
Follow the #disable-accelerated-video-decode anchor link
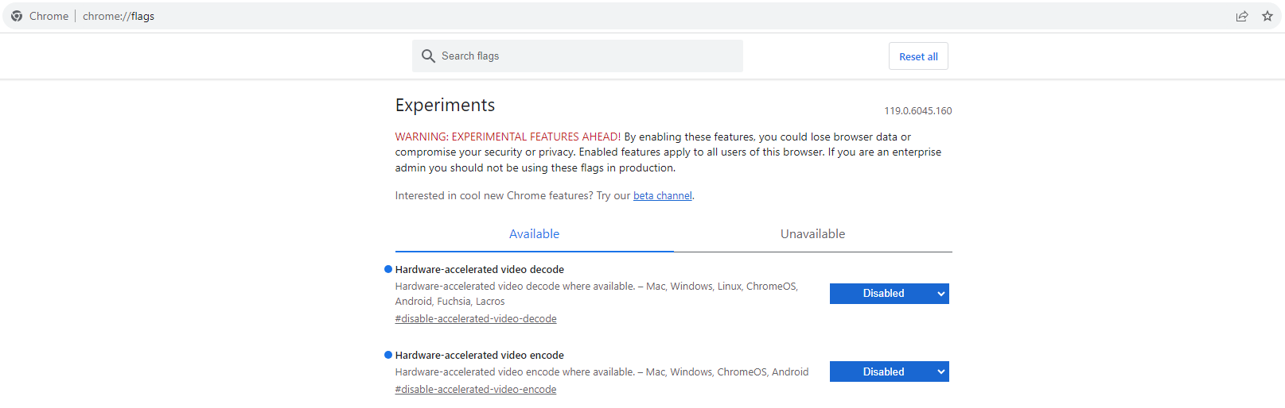[x=476, y=319]
